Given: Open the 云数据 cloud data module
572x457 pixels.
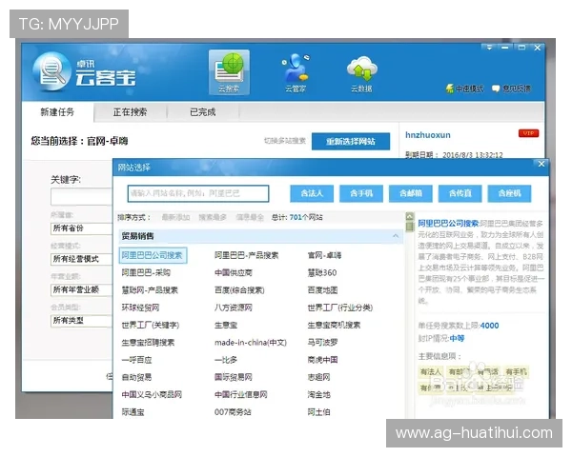Looking at the screenshot, I should point(362,73).
